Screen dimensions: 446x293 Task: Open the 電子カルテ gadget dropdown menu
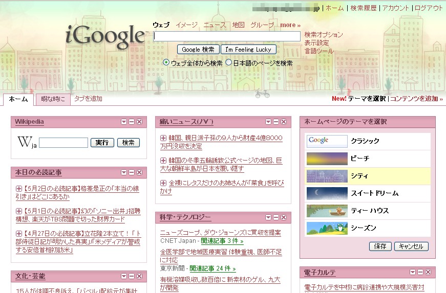[x=413, y=272]
